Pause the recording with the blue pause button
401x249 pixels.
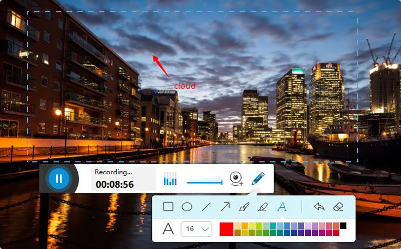point(59,179)
